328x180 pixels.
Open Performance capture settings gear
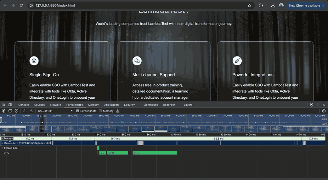point(324,111)
